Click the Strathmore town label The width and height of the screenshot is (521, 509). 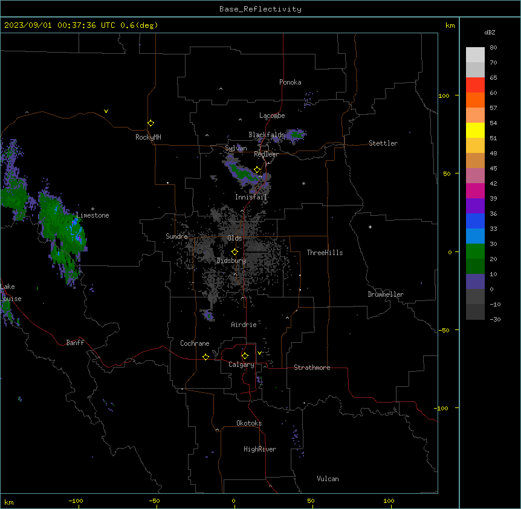point(312,368)
